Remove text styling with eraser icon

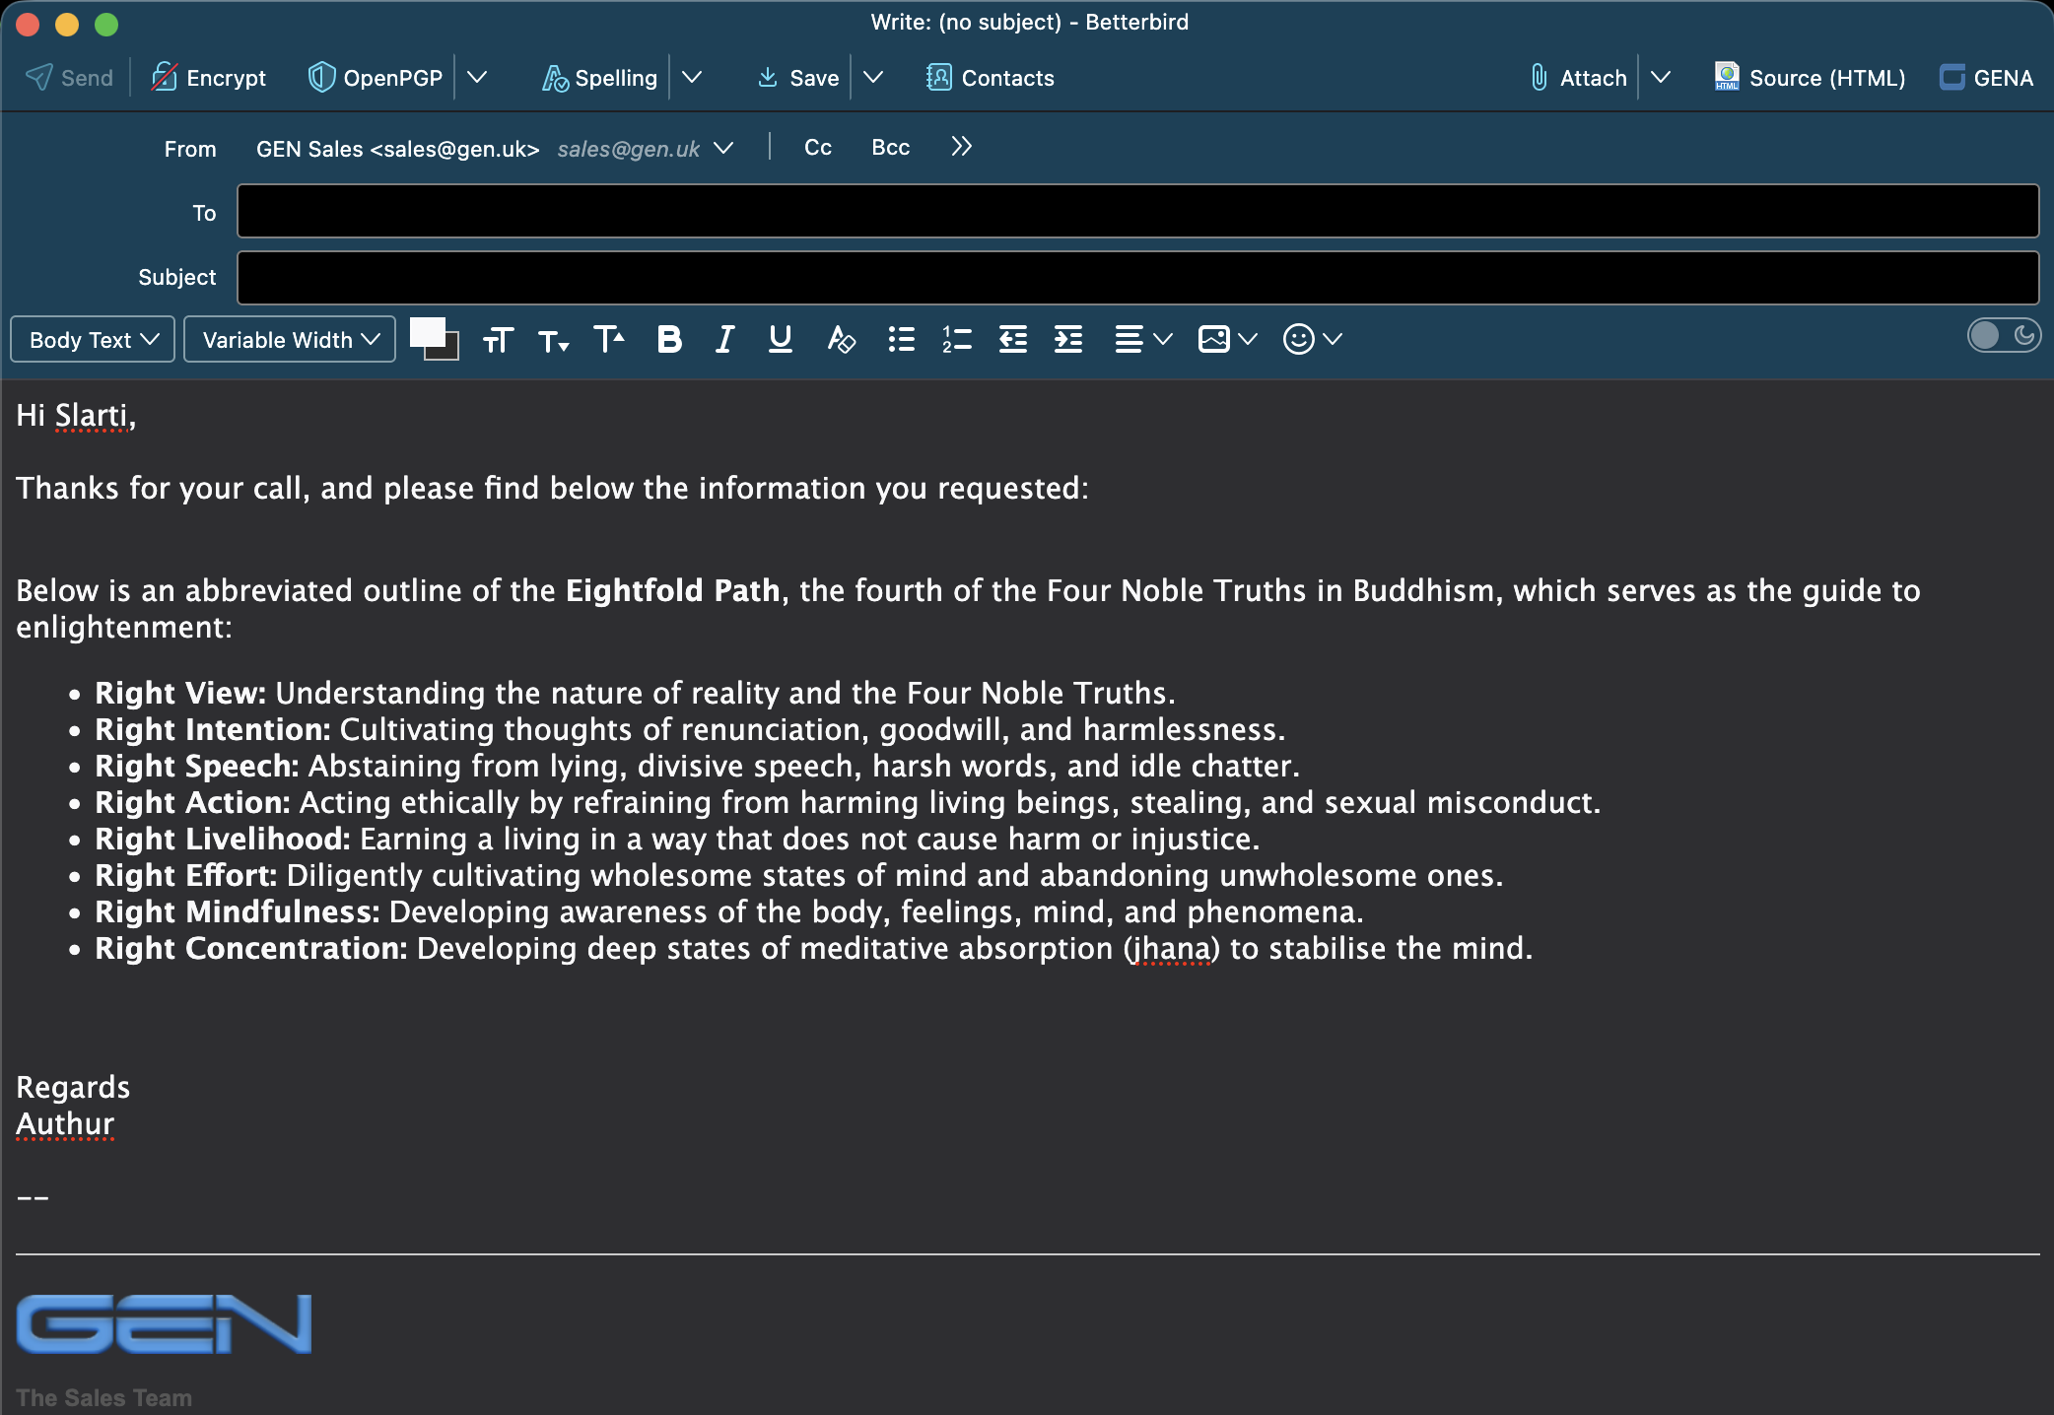click(841, 340)
